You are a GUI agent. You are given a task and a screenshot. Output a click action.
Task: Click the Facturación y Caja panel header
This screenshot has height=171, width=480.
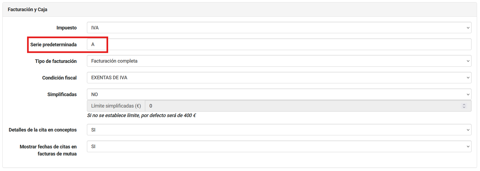tap(28, 10)
